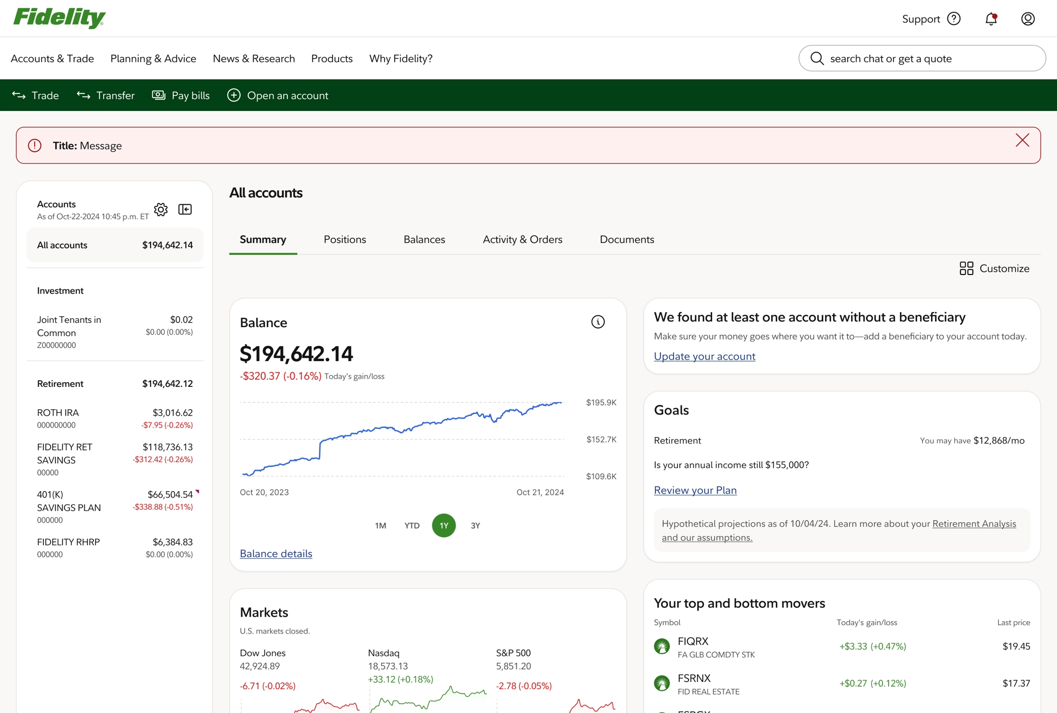Select the 3Y chart time range
Viewport: 1057px width, 713px height.
475,525
